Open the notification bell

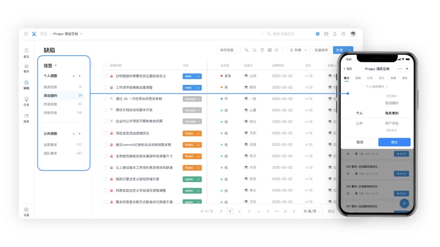click(x=335, y=34)
